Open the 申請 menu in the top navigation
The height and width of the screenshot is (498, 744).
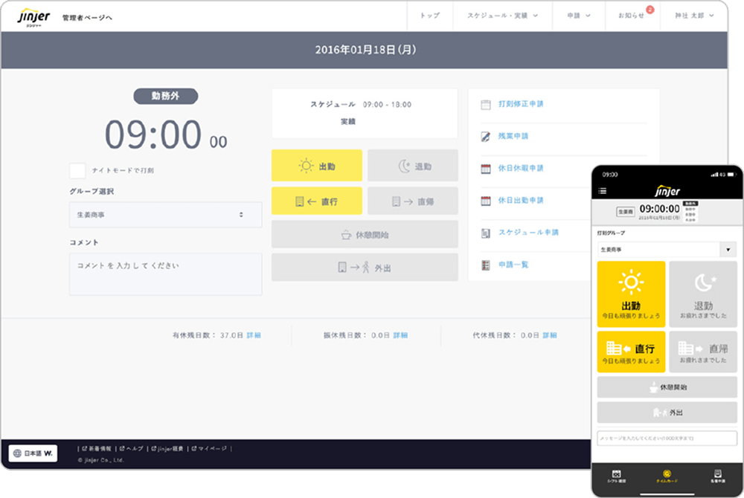[576, 16]
